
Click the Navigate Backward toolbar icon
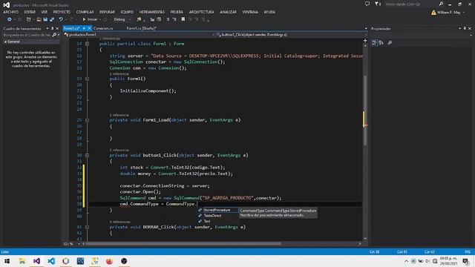(10, 19)
